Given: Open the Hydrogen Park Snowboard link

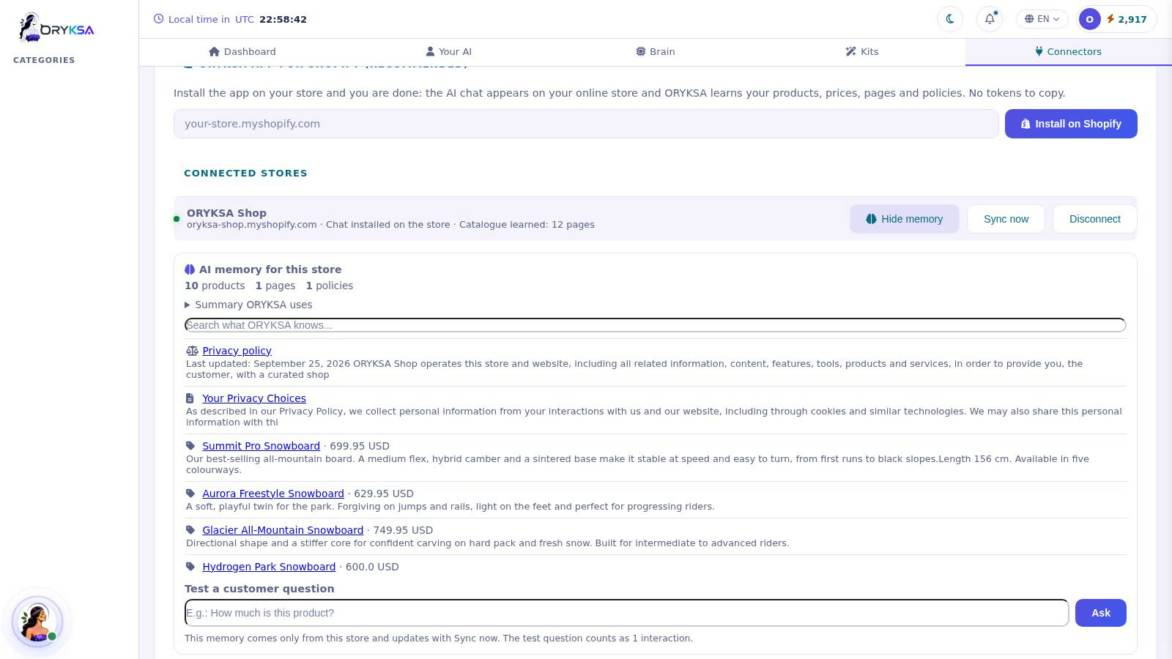Looking at the screenshot, I should [269, 567].
